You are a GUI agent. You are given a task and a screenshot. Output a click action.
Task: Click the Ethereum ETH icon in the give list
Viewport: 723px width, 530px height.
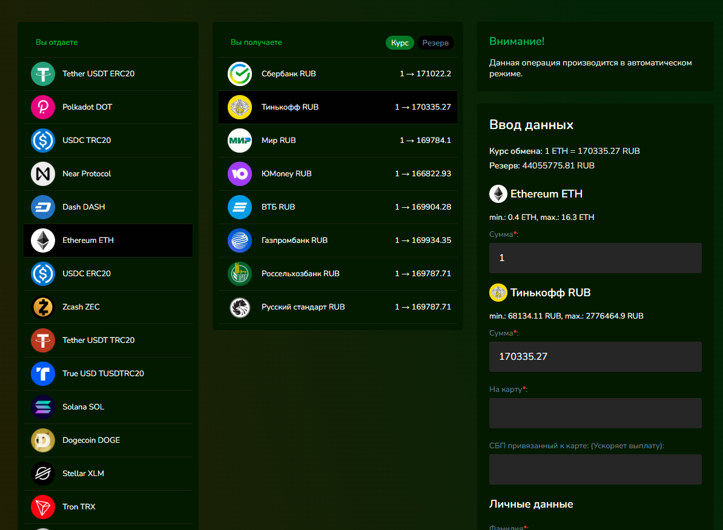point(43,240)
